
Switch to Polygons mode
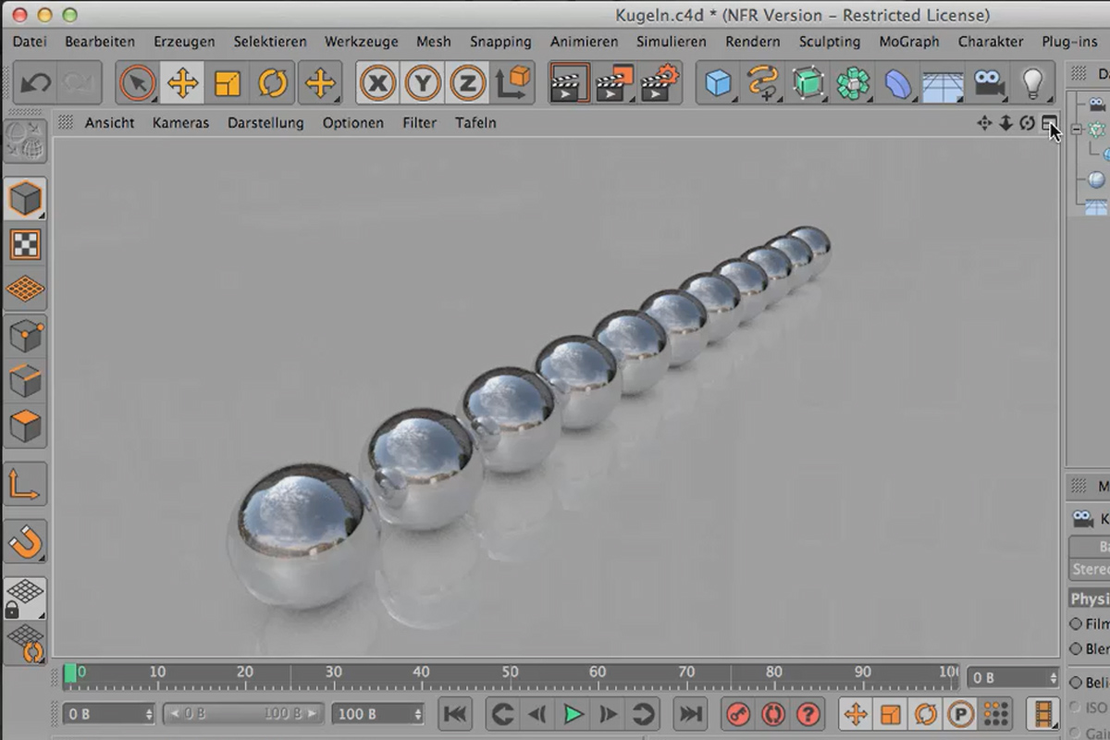[25, 426]
